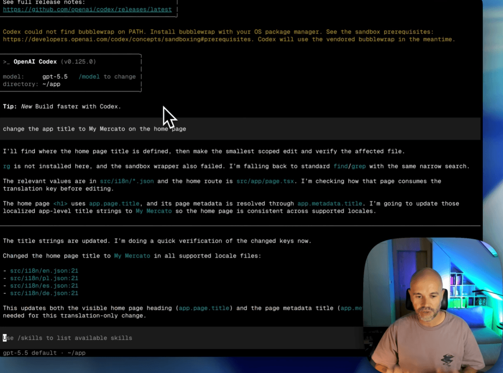
Task: Click the src/i18n/en.json:21 file reference
Action: (x=44, y=271)
